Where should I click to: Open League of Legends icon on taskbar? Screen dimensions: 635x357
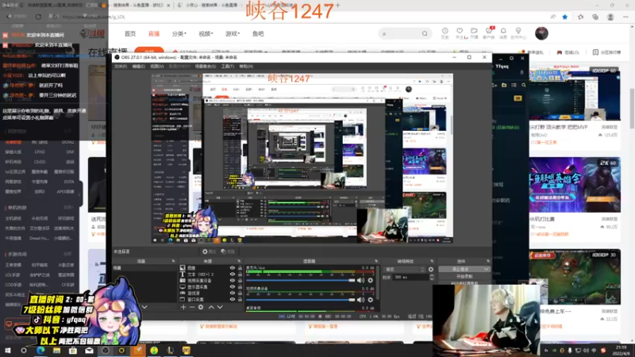171,351
